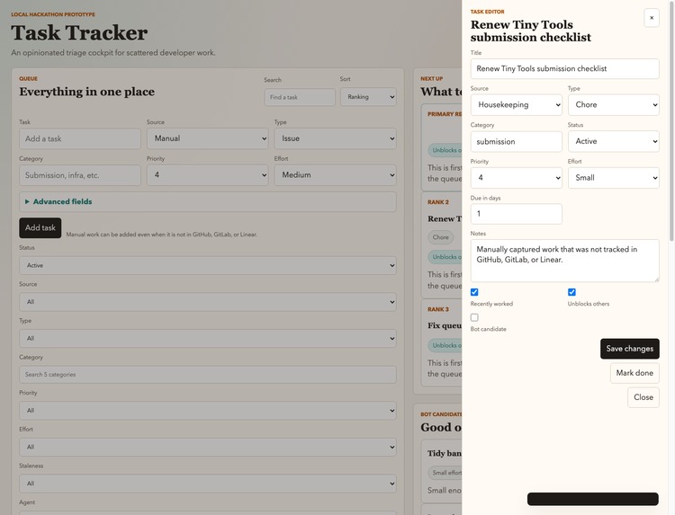The height and width of the screenshot is (515, 675).
Task: Open the queue Priority filter dropdown
Action: point(208,411)
